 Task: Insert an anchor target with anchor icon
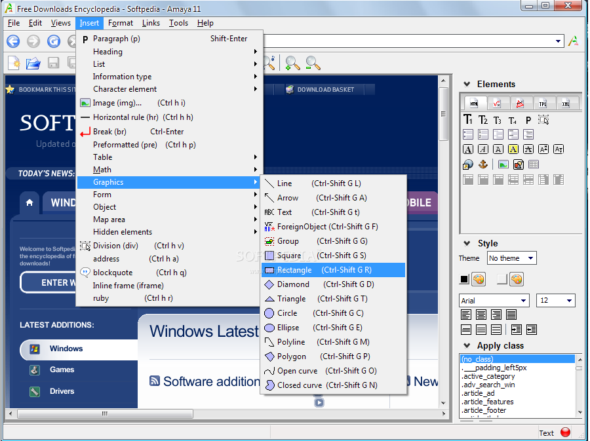click(x=482, y=164)
